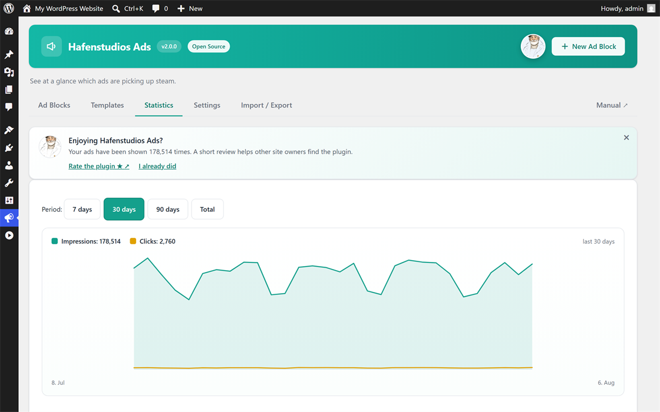
Task: Click the collapse menu play icon
Action: (x=9, y=235)
